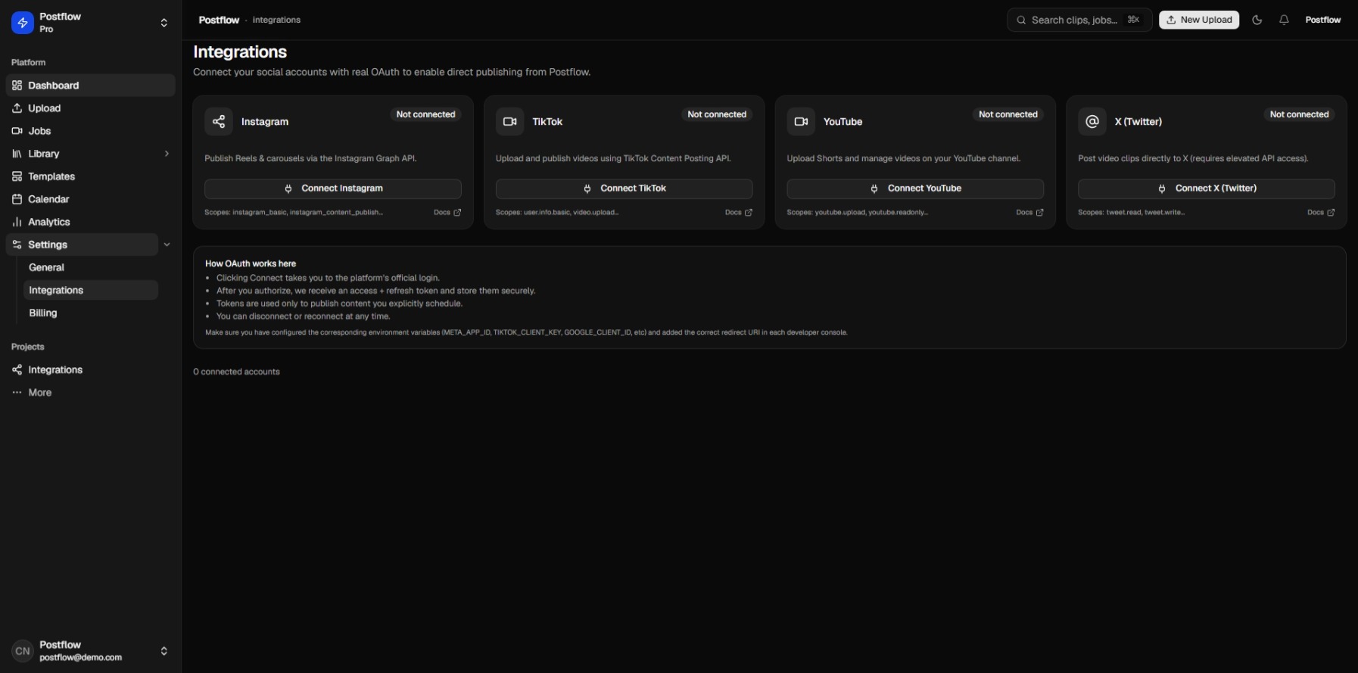1358x673 pixels.
Task: Open Settings in sidebar
Action: pos(82,245)
